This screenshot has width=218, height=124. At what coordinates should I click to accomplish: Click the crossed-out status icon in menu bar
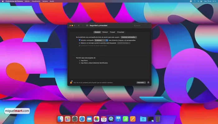click(x=195, y=1)
